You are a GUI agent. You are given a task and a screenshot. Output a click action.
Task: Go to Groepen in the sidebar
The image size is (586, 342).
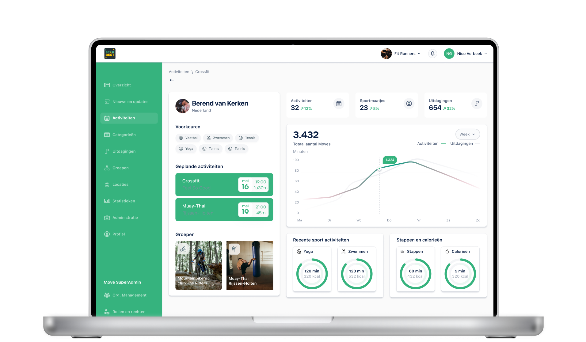pyautogui.click(x=120, y=168)
